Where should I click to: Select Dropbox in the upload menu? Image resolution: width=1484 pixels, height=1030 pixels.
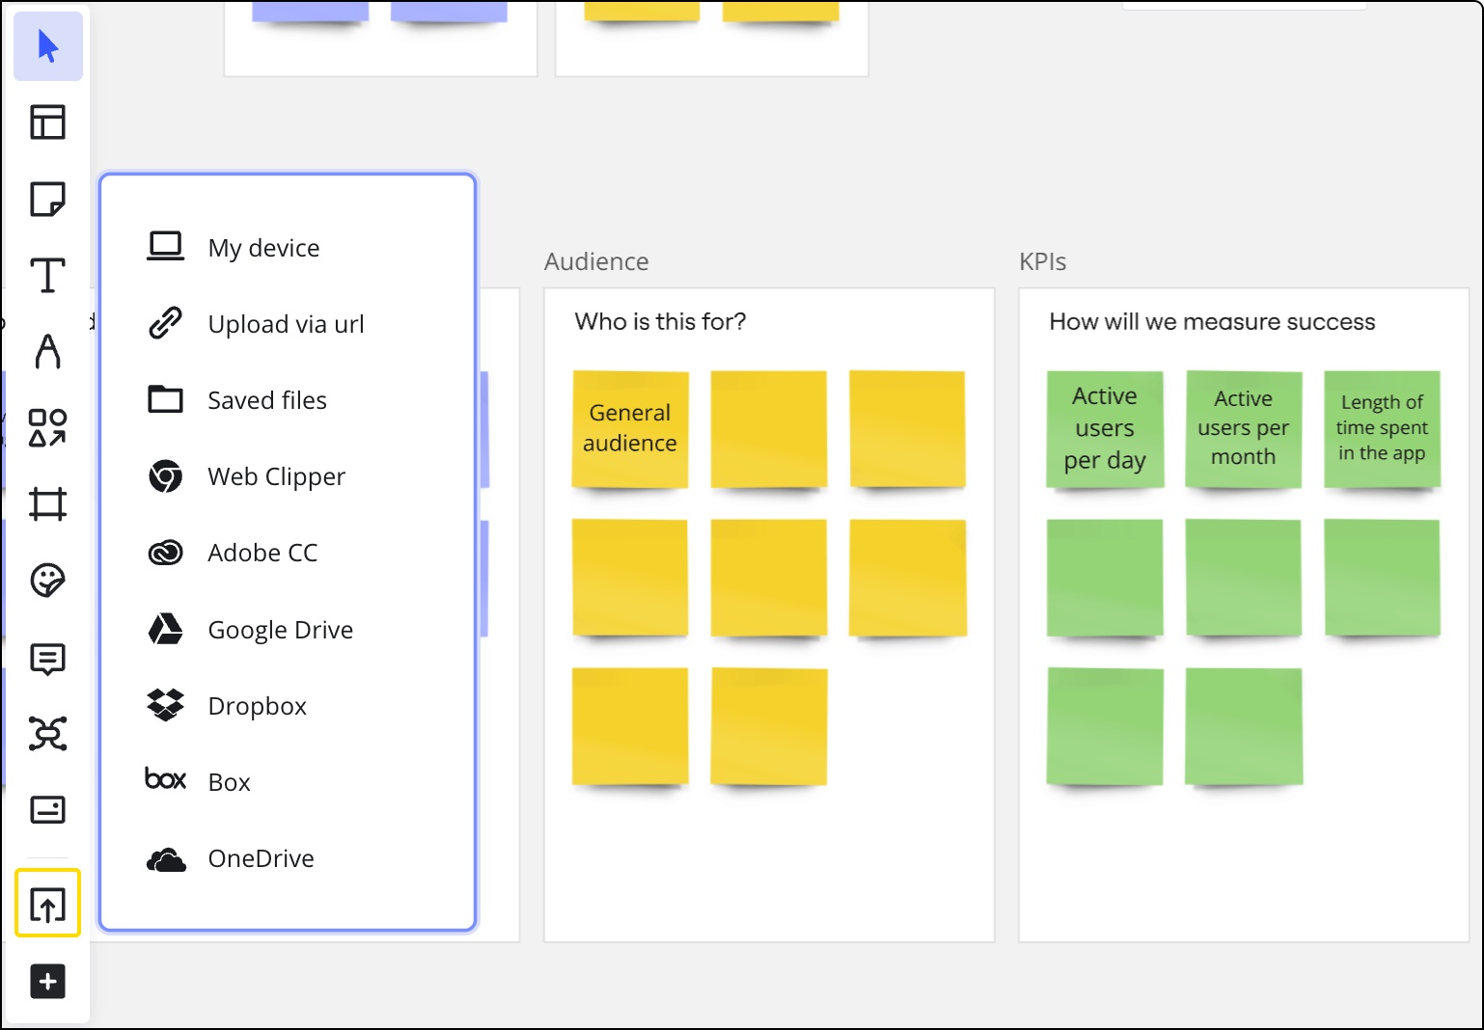(x=257, y=706)
